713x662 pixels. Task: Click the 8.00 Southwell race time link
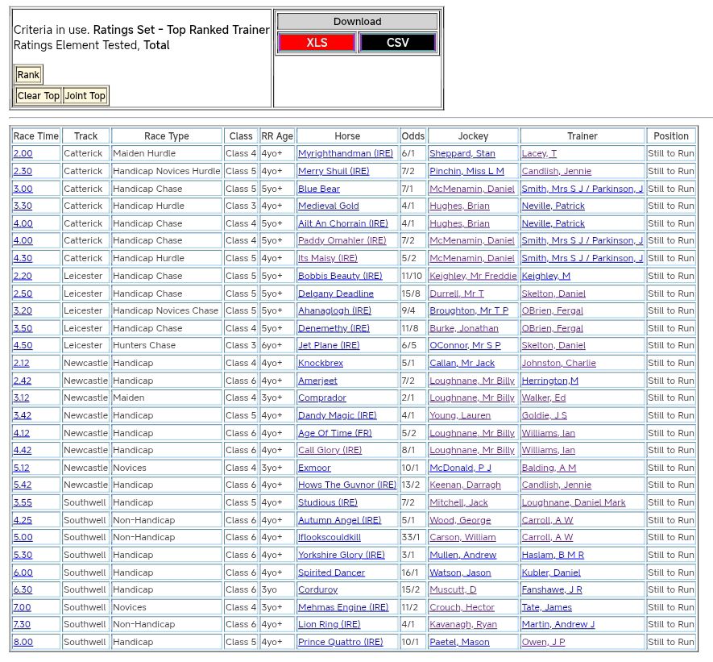[23, 642]
